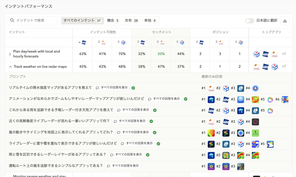Show all answers for これから来る雨を追跡 prompt
296x177 pixels.
133,110
